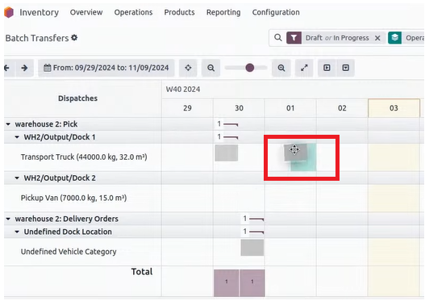Click the focus today crosshair icon
Image resolution: width=425 pixels, height=301 pixels.
tap(188, 68)
